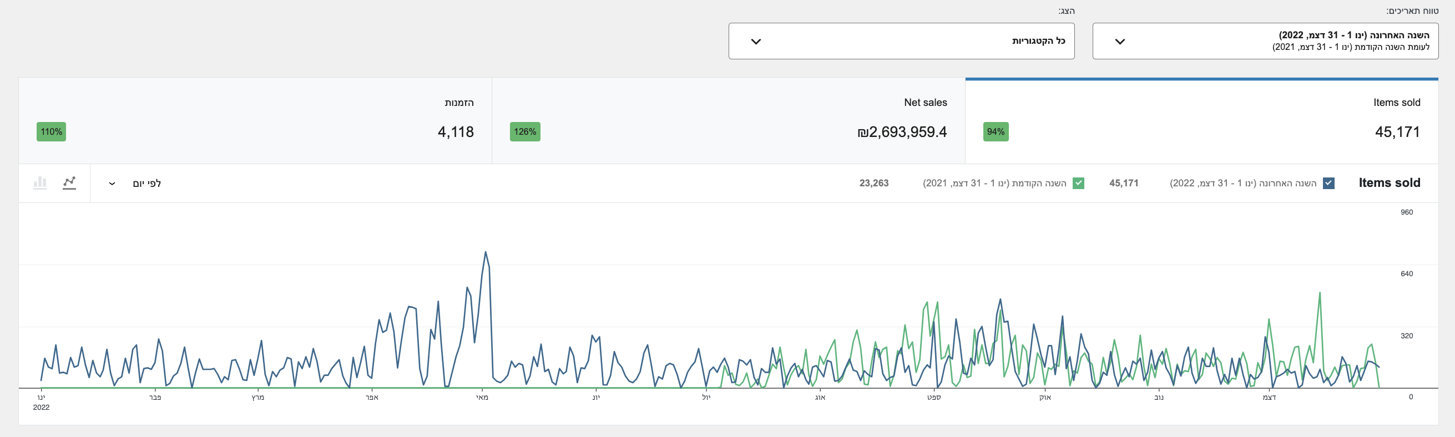Click the 640 y-axis value label

click(x=1406, y=274)
